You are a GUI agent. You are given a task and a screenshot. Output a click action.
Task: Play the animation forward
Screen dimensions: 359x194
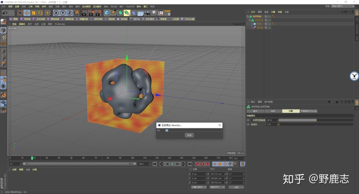pos(172,164)
